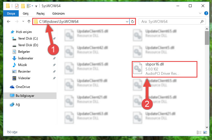Expand the address bar history dropdown

127,21
